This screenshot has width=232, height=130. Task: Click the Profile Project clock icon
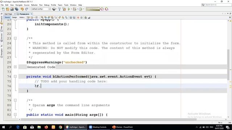[80, 9]
